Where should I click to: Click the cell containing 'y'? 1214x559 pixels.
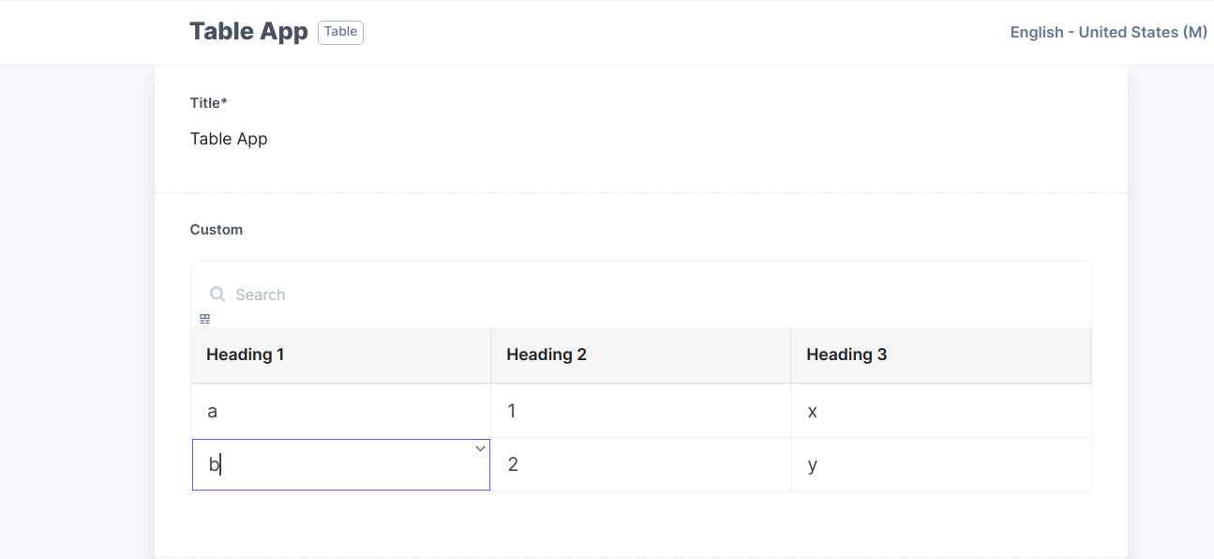tap(941, 464)
